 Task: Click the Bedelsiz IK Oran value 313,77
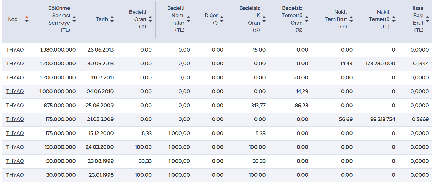258,106
